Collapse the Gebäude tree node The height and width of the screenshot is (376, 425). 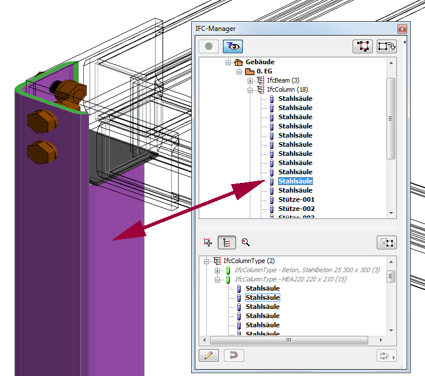228,62
